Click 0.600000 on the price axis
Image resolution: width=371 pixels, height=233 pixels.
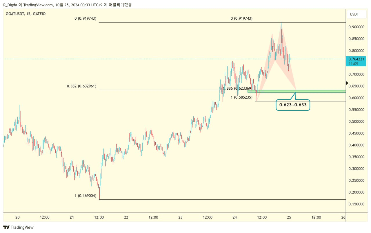coord(356,98)
